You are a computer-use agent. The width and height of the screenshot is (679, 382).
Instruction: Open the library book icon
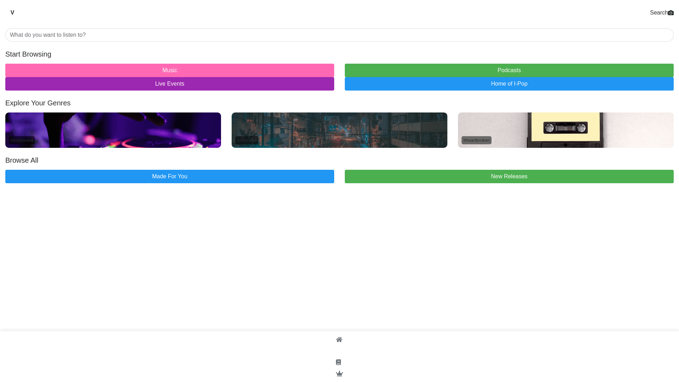pyautogui.click(x=338, y=362)
